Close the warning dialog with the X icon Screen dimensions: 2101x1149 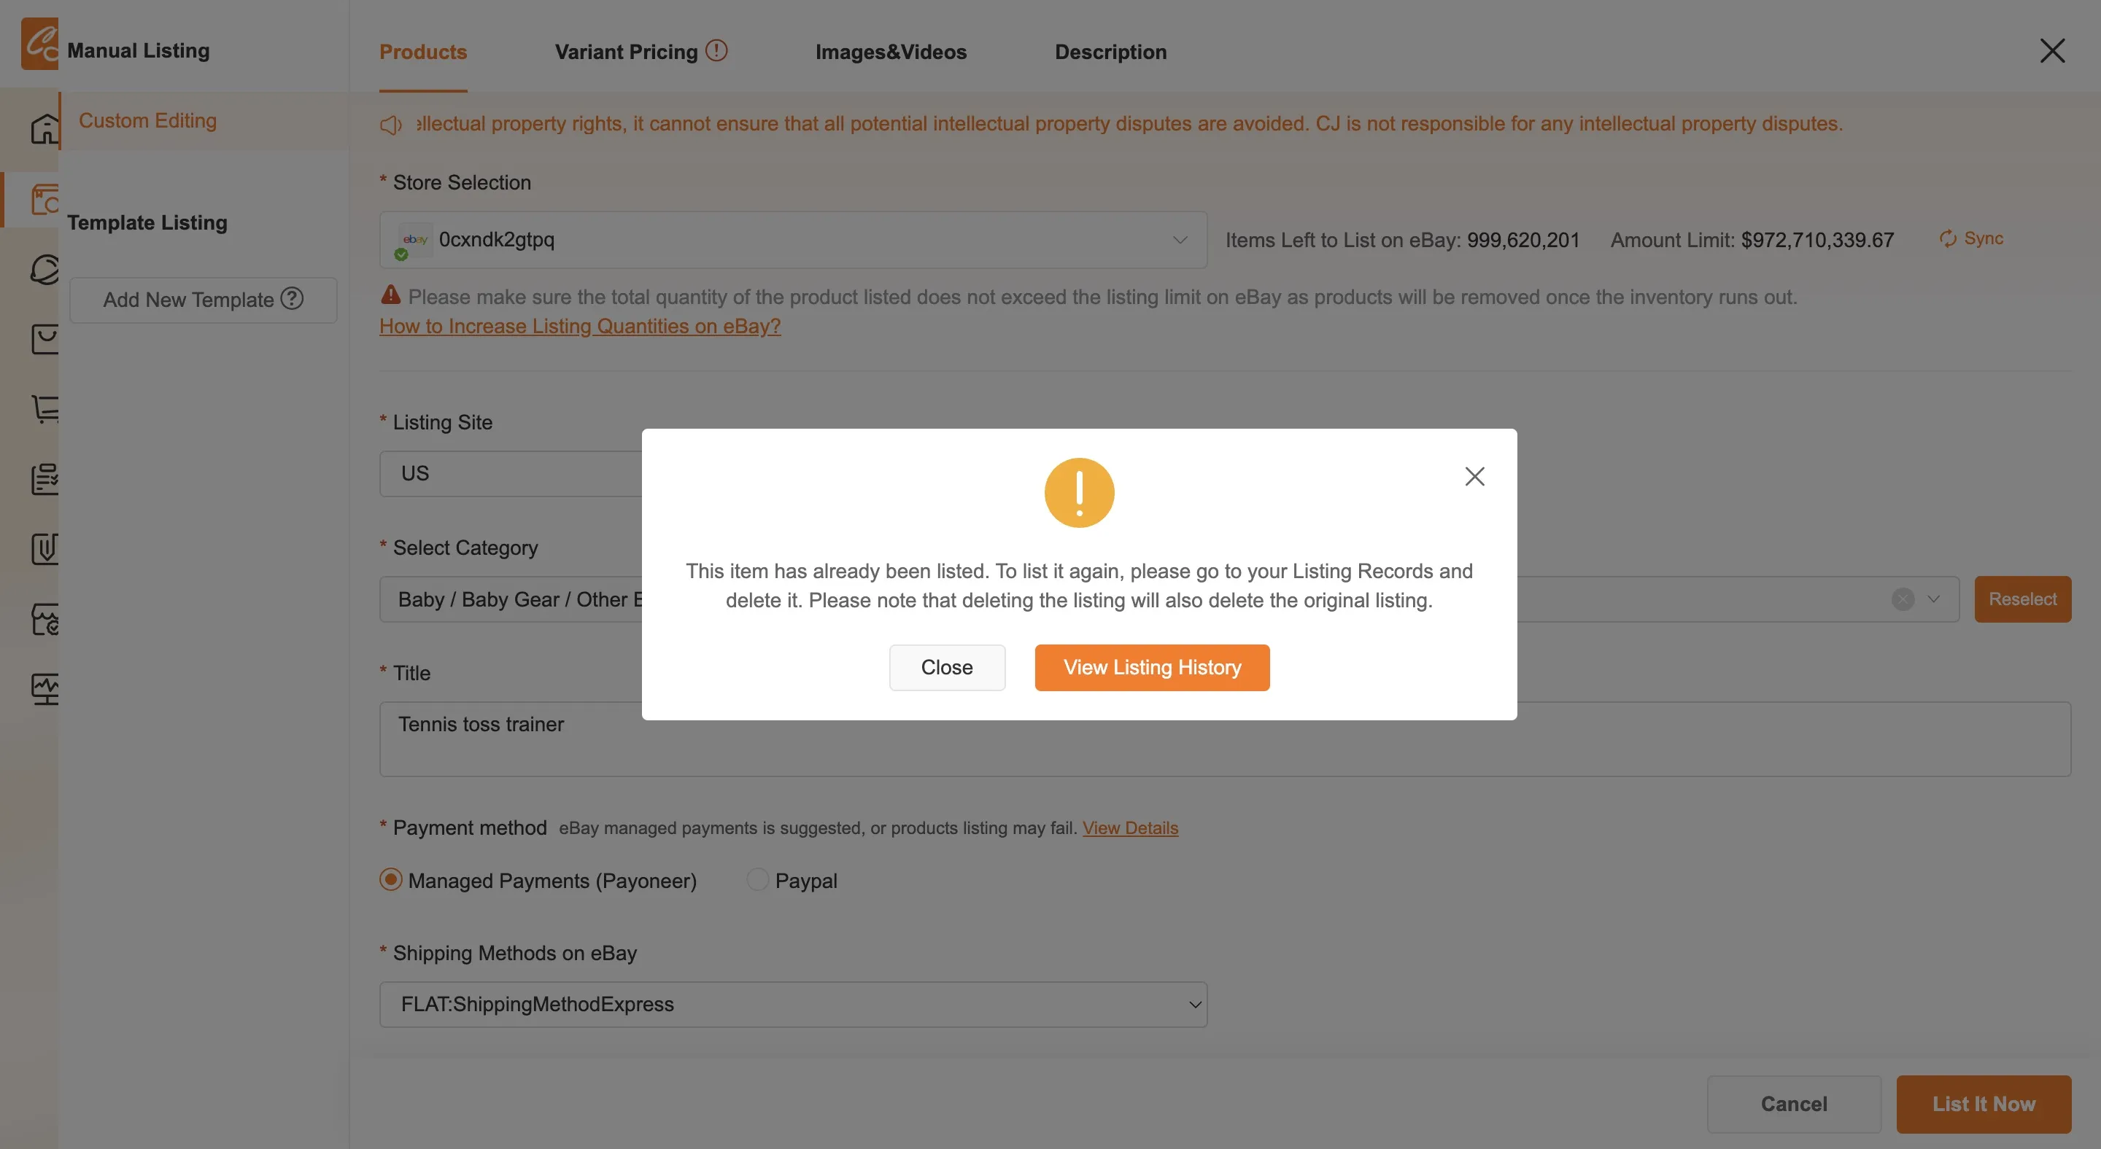coord(1474,476)
